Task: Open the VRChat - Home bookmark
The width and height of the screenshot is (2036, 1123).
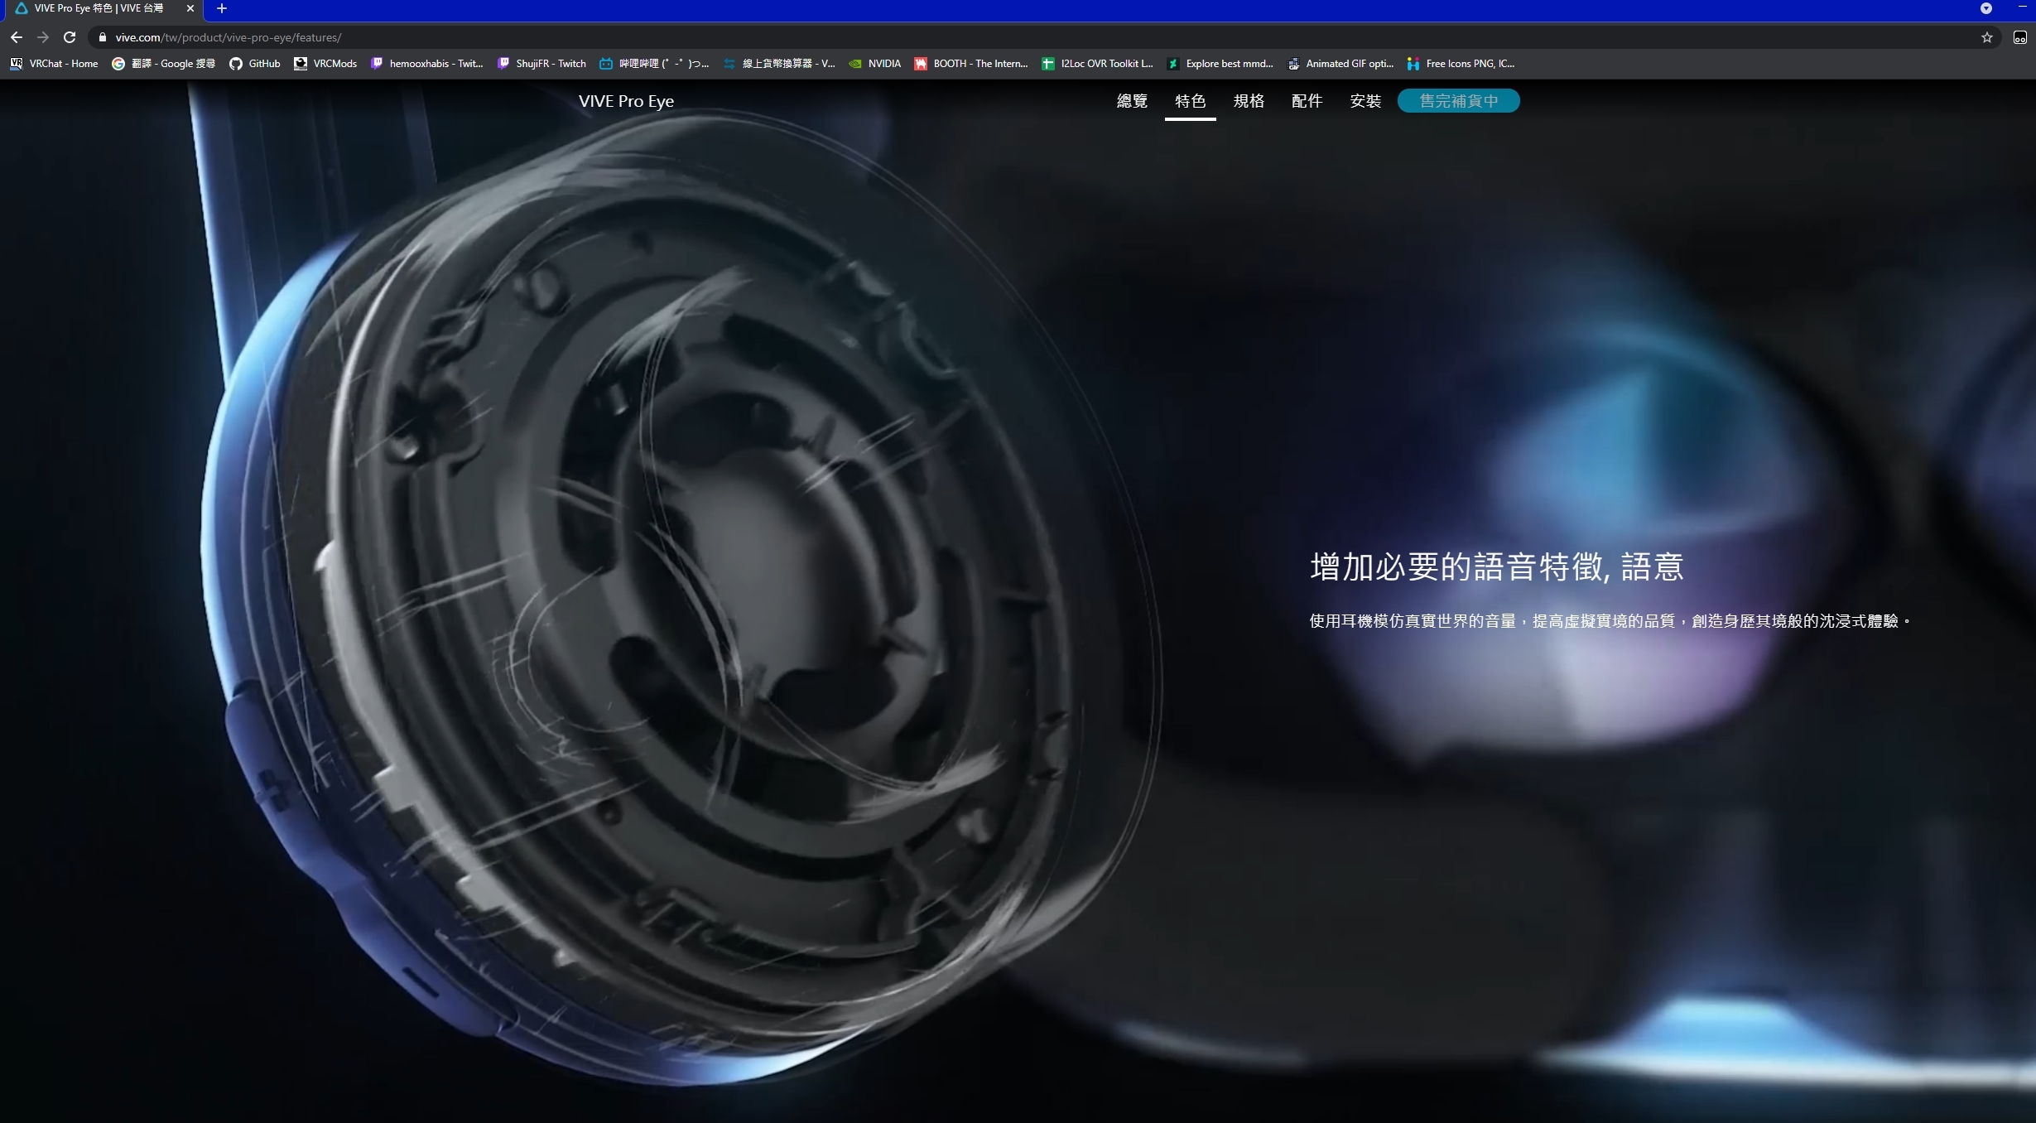Action: [55, 64]
